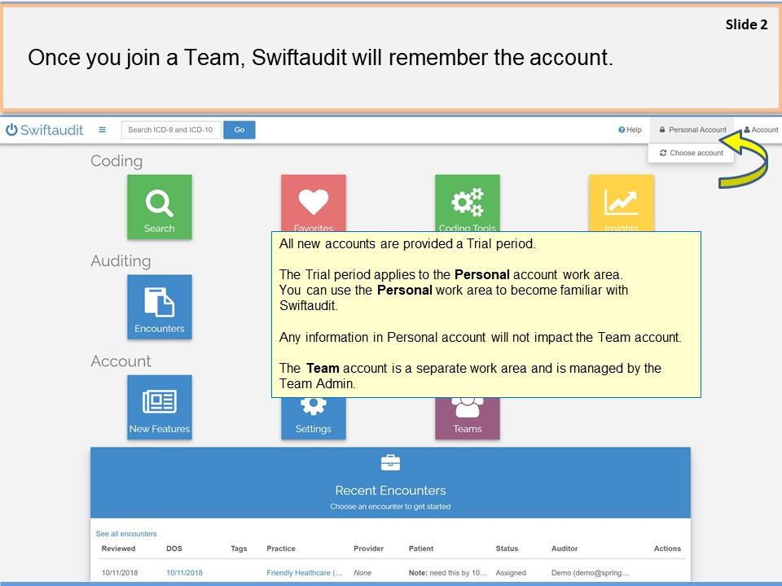Click the ICD-9 and ICD-10 search field

[171, 129]
